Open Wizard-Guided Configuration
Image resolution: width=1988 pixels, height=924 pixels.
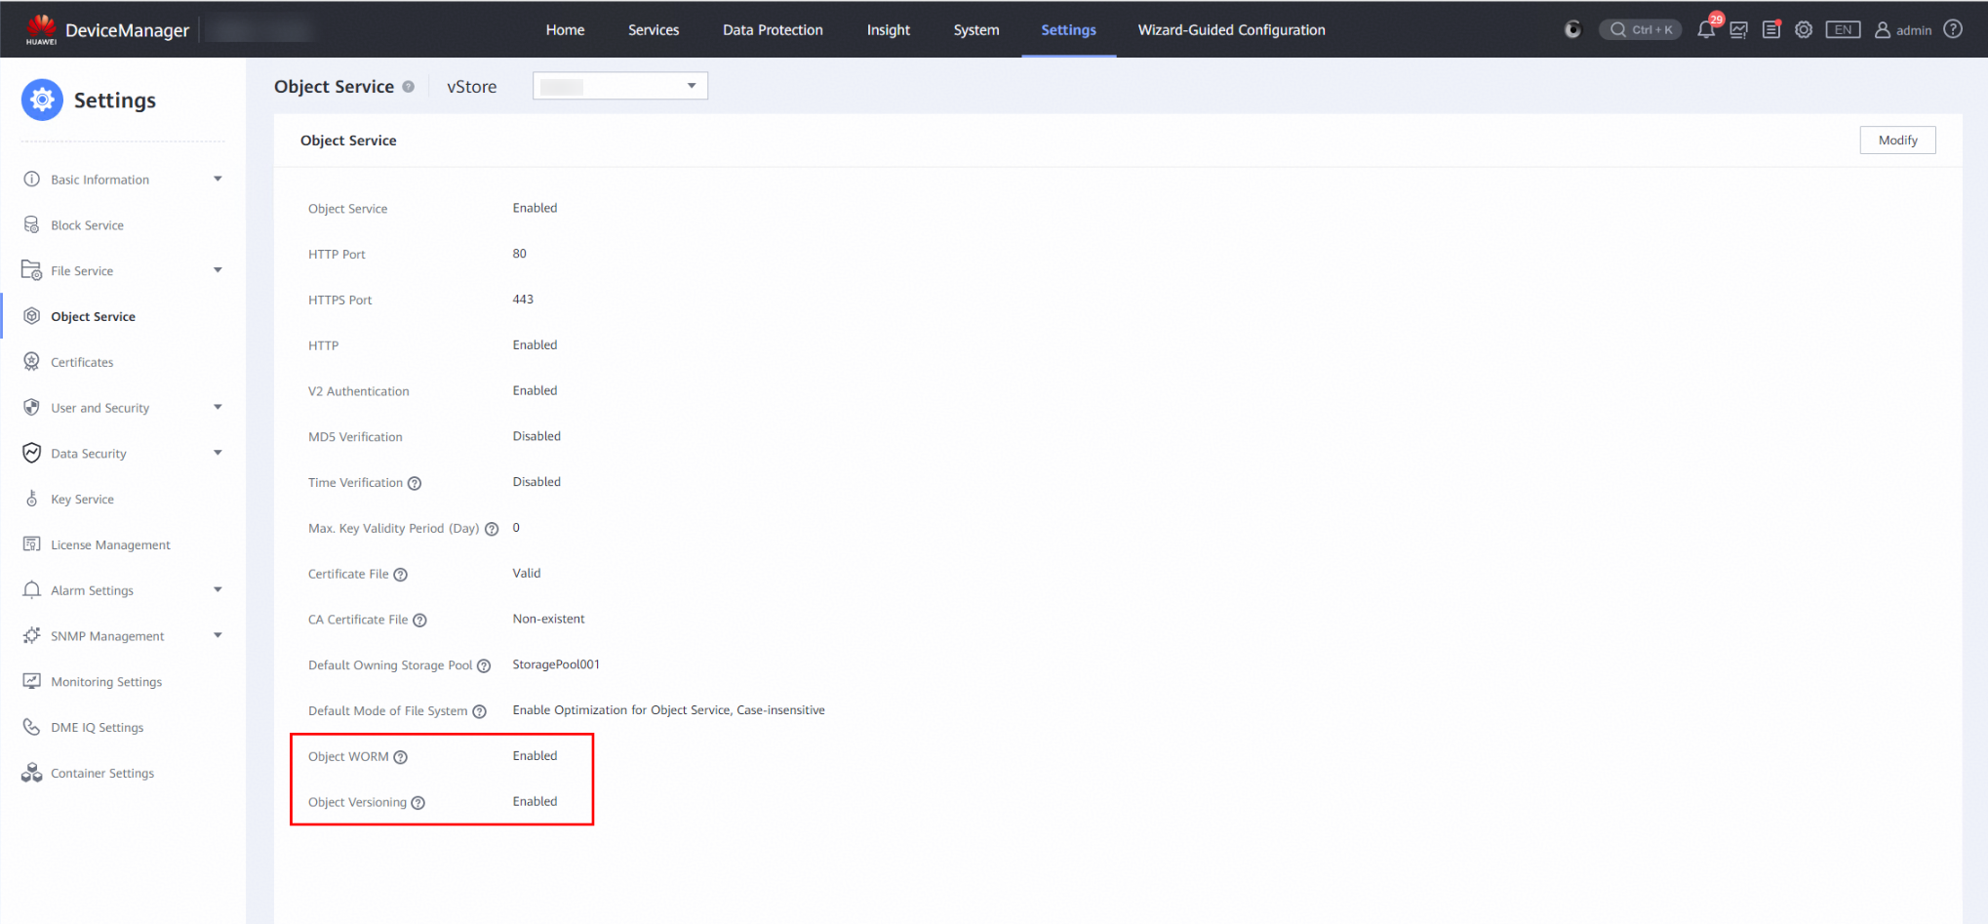(x=1231, y=30)
